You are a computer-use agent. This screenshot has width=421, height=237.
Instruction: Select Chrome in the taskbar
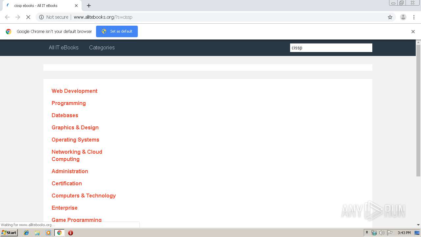point(60,233)
